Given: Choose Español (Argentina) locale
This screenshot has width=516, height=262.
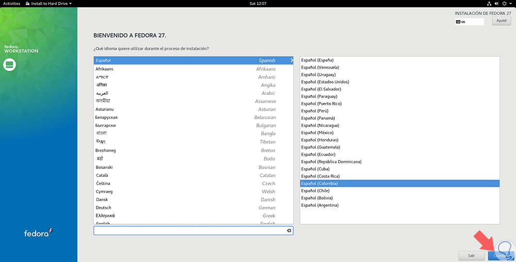Looking at the screenshot, I should tap(400, 205).
